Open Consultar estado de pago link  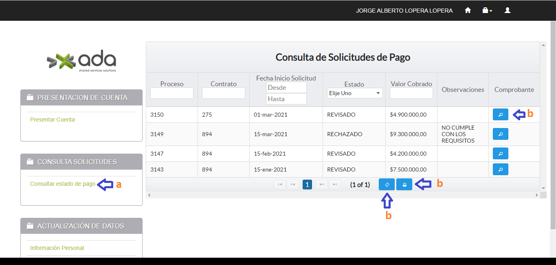[63, 184]
